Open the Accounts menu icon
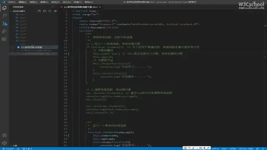Viewport: 267px width, 150px height. tap(4, 135)
